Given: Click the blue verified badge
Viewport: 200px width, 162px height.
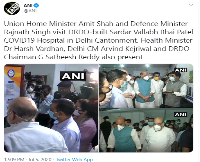Looking at the screenshot, I should pyautogui.click(x=37, y=6).
